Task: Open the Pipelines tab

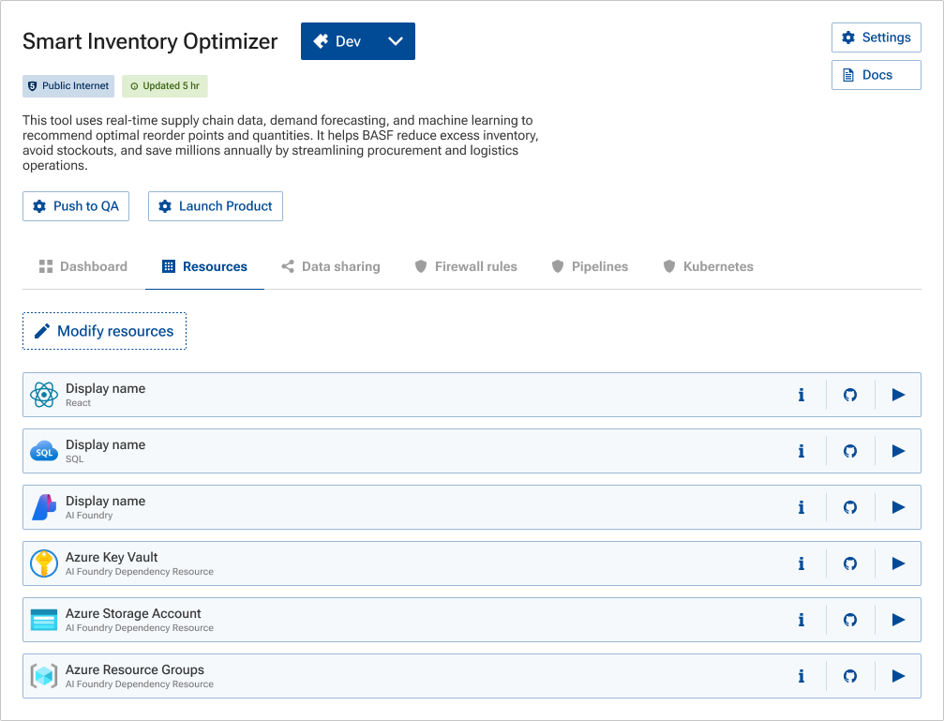Action: pyautogui.click(x=590, y=267)
